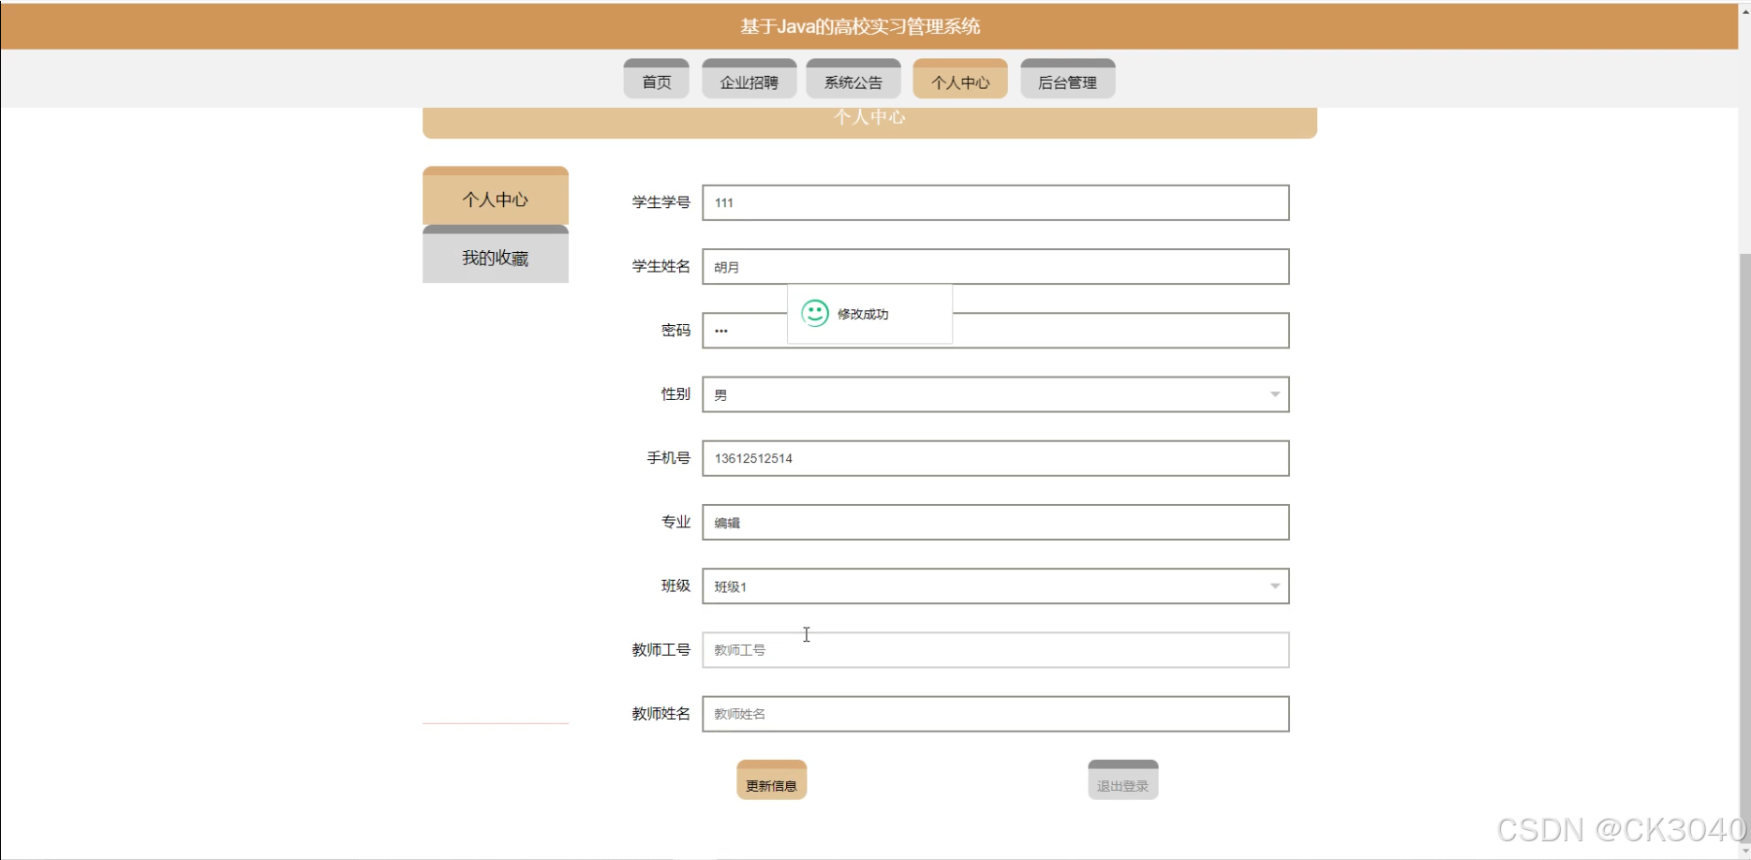Click the 学生姓名 field showing 胡月
Viewport: 1751px width, 860px height.
[x=994, y=266]
